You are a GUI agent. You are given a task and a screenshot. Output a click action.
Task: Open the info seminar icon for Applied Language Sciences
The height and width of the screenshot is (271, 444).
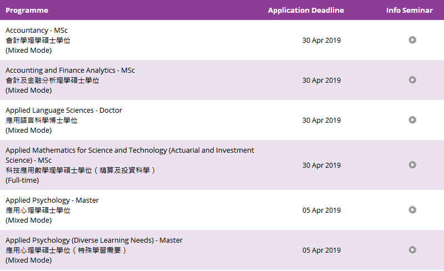click(x=412, y=120)
